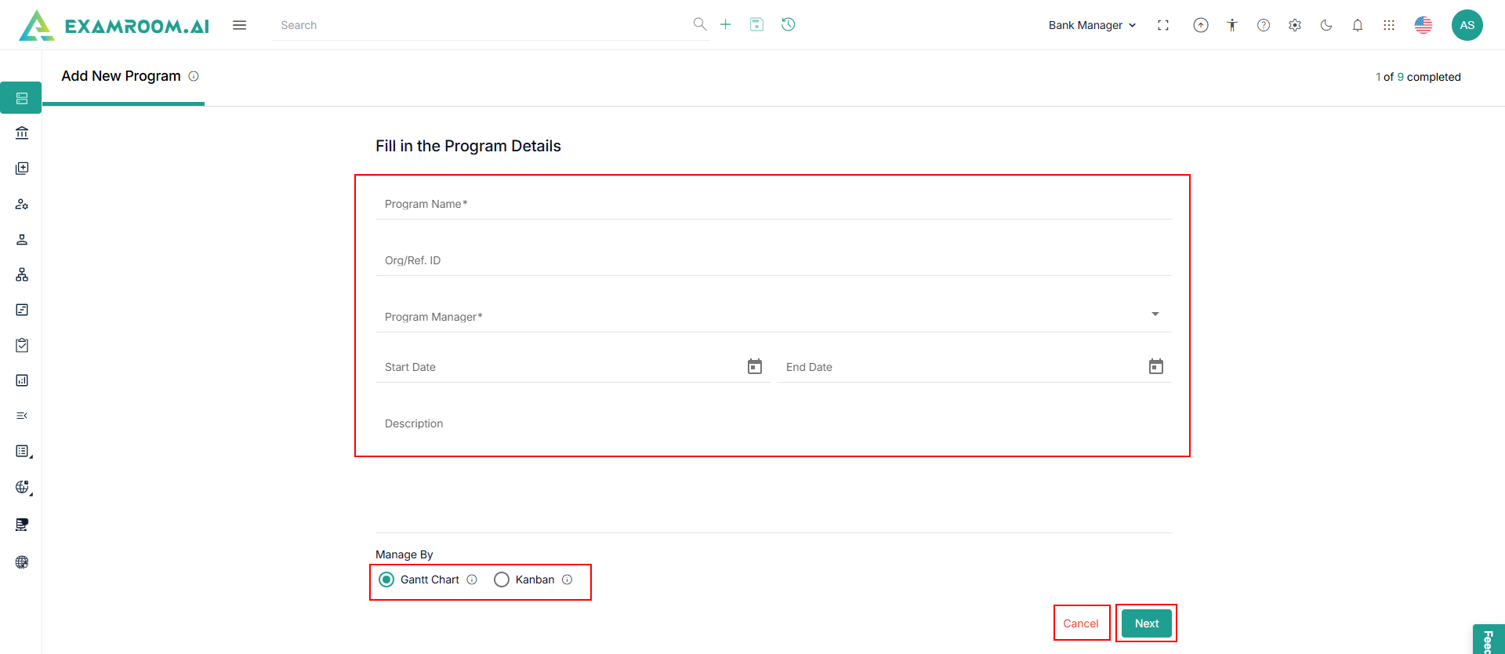Viewport: 1505px width, 654px height.
Task: Open the notifications bell
Action: click(x=1358, y=25)
